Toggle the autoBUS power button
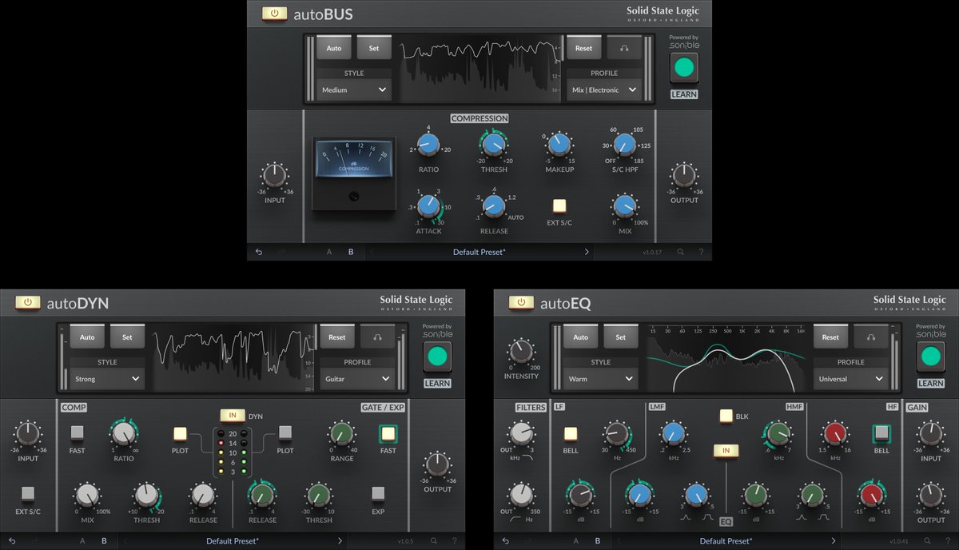Screen dimensions: 959x550 pyautogui.click(x=274, y=14)
